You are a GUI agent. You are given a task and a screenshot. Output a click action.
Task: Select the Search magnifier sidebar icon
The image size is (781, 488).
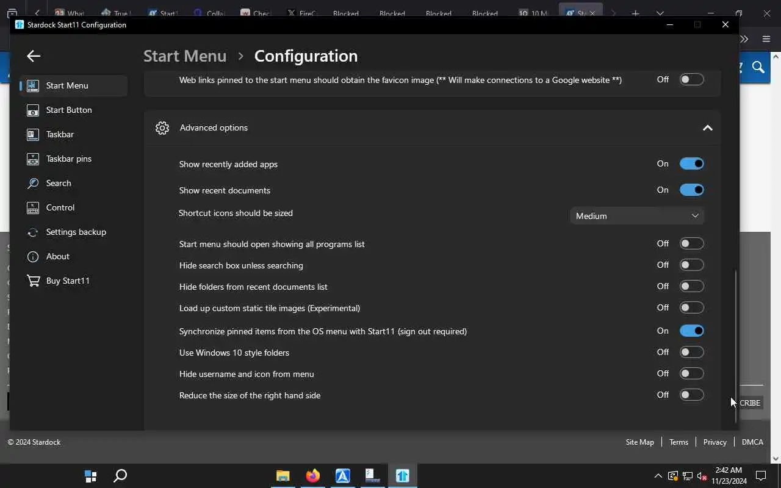(33, 183)
